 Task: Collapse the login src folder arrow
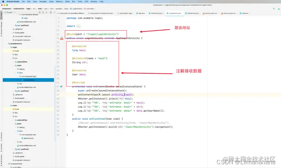[x=11, y=58]
